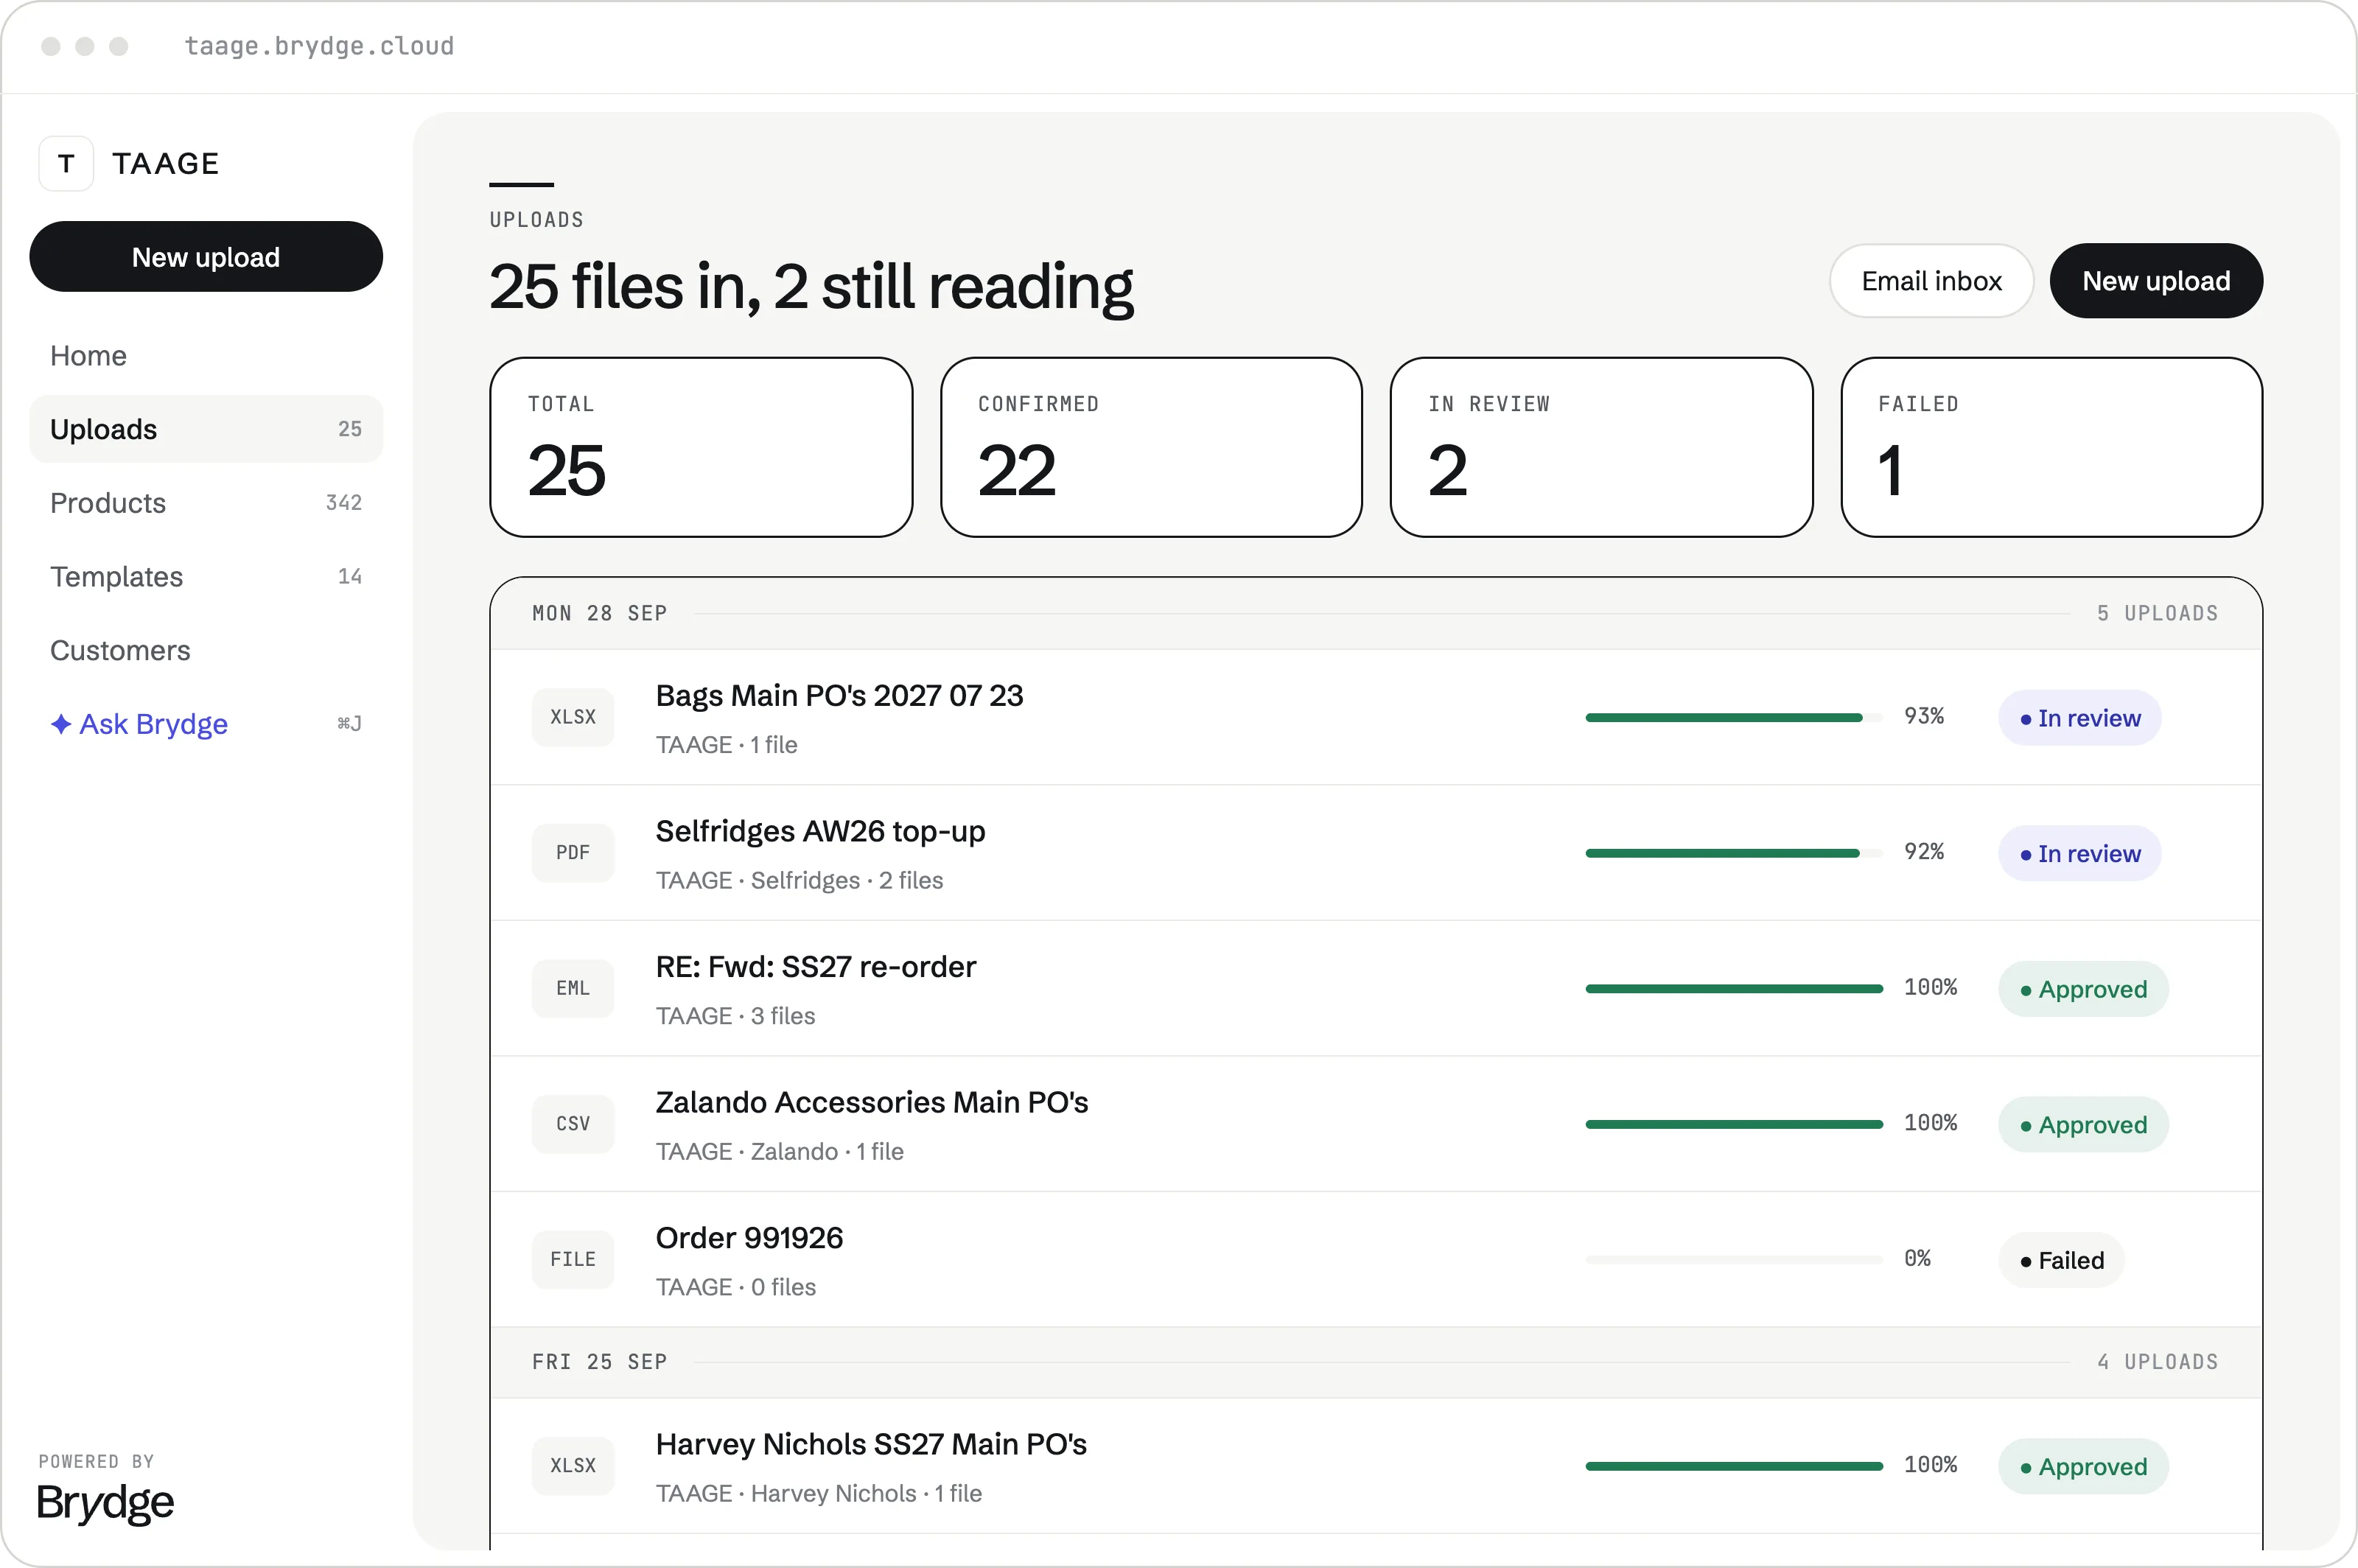
Task: Open Bags Main PO's 2027 07 23 upload
Action: pos(1376,718)
